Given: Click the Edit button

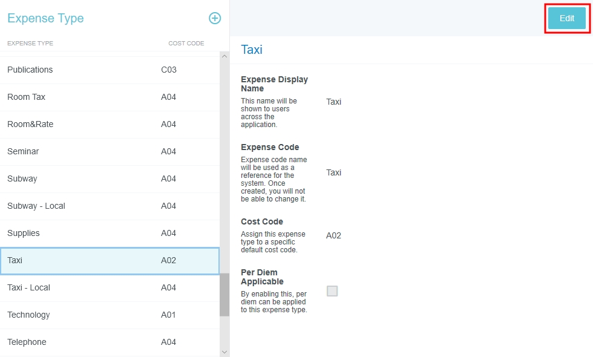Looking at the screenshot, I should tap(566, 18).
